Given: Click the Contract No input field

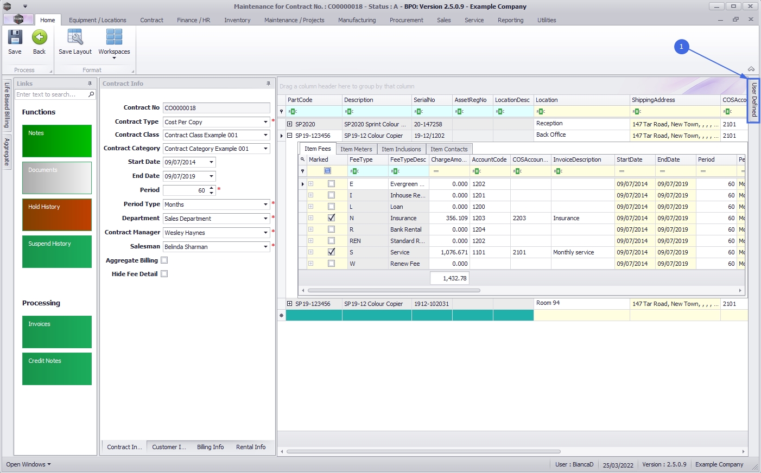Looking at the screenshot, I should tap(216, 108).
